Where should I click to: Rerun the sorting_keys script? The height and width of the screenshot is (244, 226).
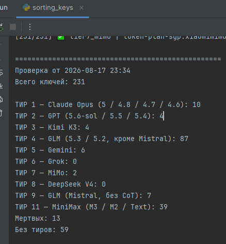coord(1,27)
